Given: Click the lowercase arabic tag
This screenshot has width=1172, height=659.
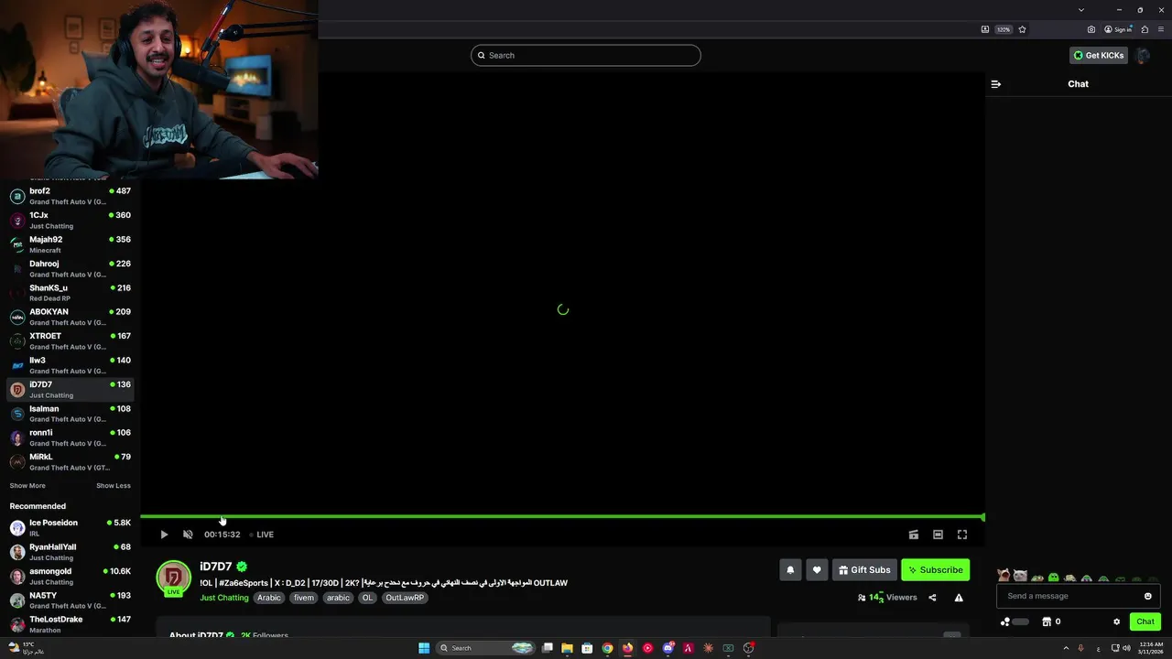Looking at the screenshot, I should click(x=339, y=598).
